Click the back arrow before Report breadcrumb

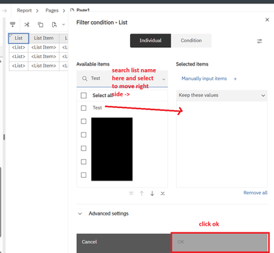(x=5, y=10)
